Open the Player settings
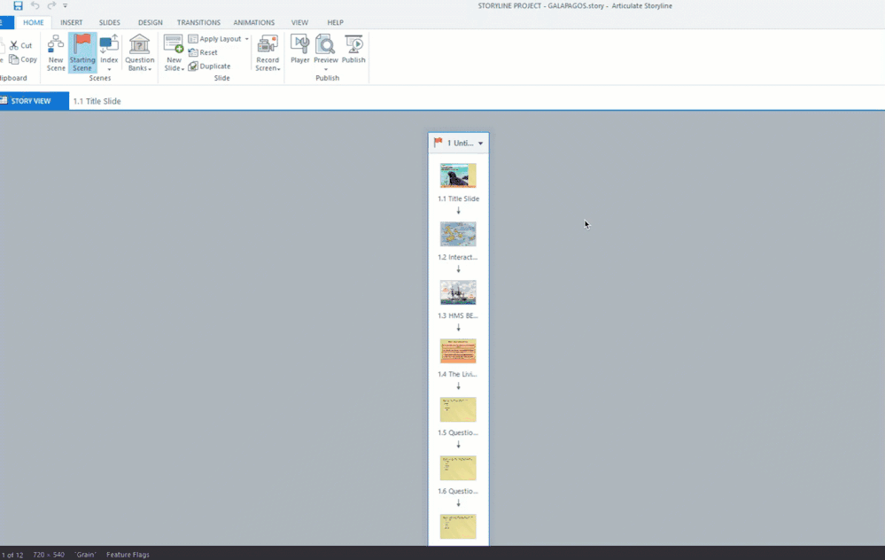885x560 pixels. pos(299,50)
